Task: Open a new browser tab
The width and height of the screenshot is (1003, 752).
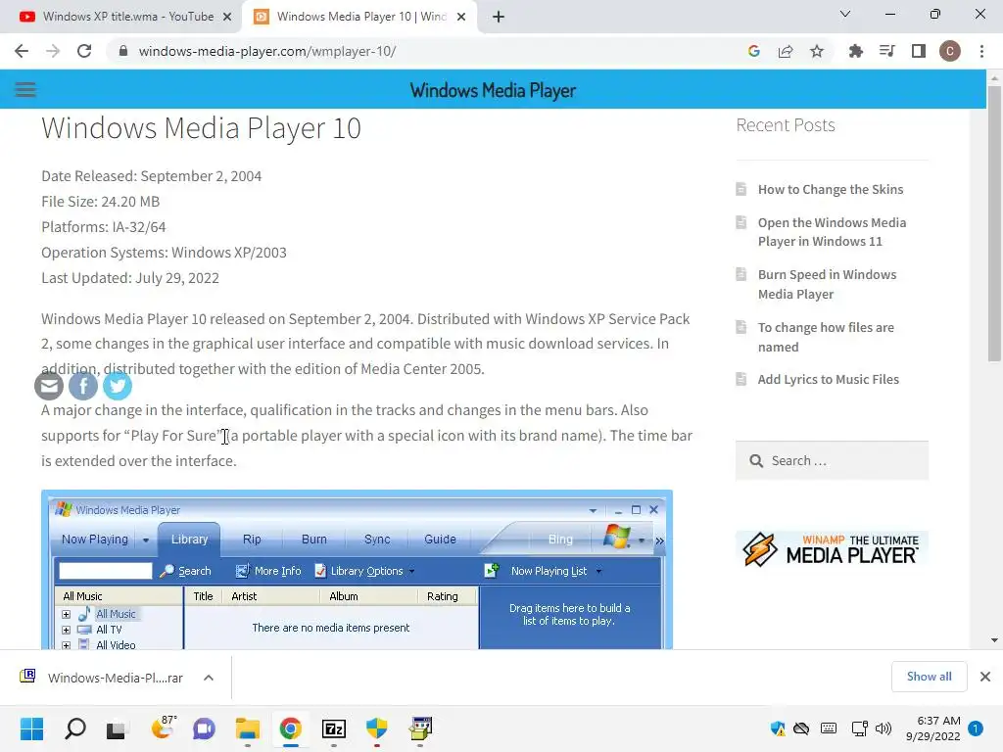Action: (x=499, y=17)
